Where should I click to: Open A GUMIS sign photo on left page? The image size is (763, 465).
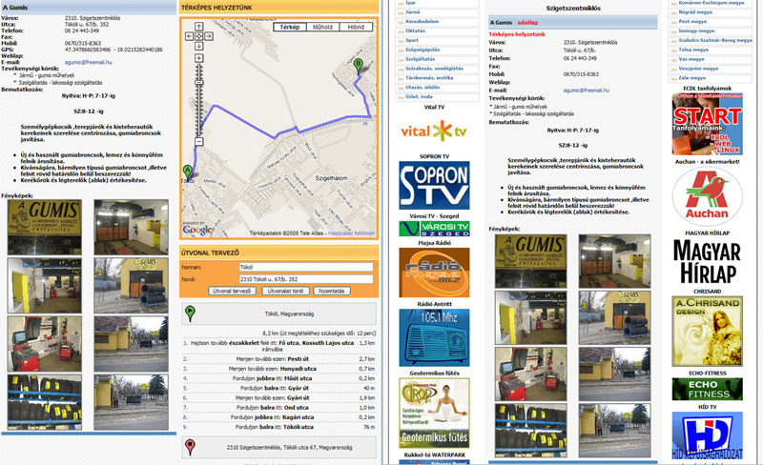tap(44, 227)
